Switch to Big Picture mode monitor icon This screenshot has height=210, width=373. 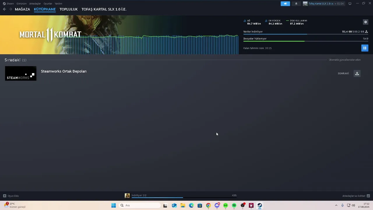350,3
